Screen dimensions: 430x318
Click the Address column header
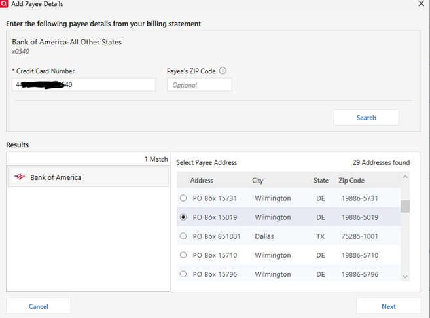[202, 181]
